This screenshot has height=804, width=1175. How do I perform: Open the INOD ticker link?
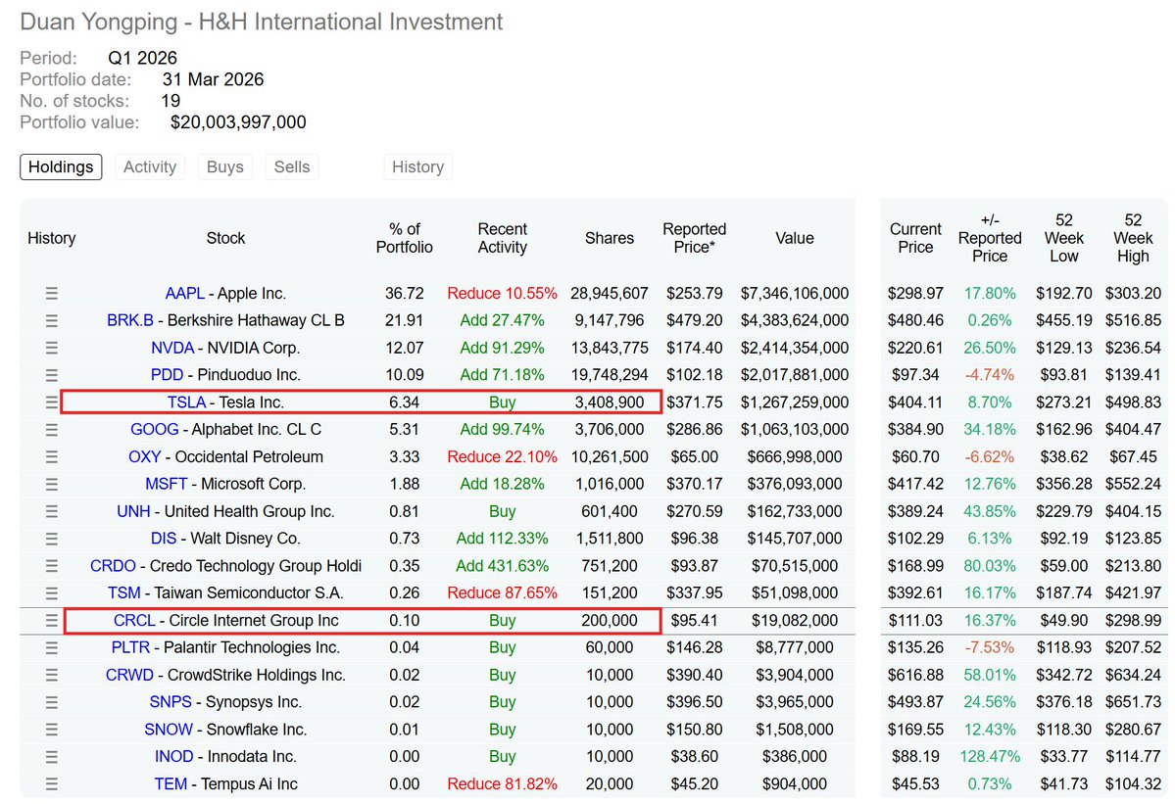(x=173, y=757)
